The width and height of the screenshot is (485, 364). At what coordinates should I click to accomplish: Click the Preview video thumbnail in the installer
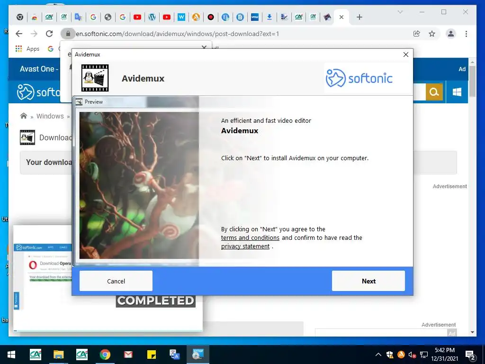click(x=139, y=185)
